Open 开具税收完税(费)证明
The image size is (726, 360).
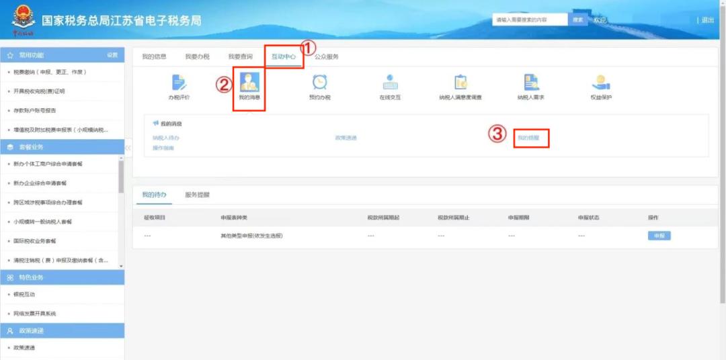point(39,91)
